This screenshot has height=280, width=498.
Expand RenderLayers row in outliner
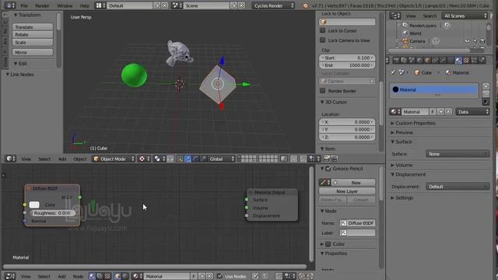click(x=399, y=26)
